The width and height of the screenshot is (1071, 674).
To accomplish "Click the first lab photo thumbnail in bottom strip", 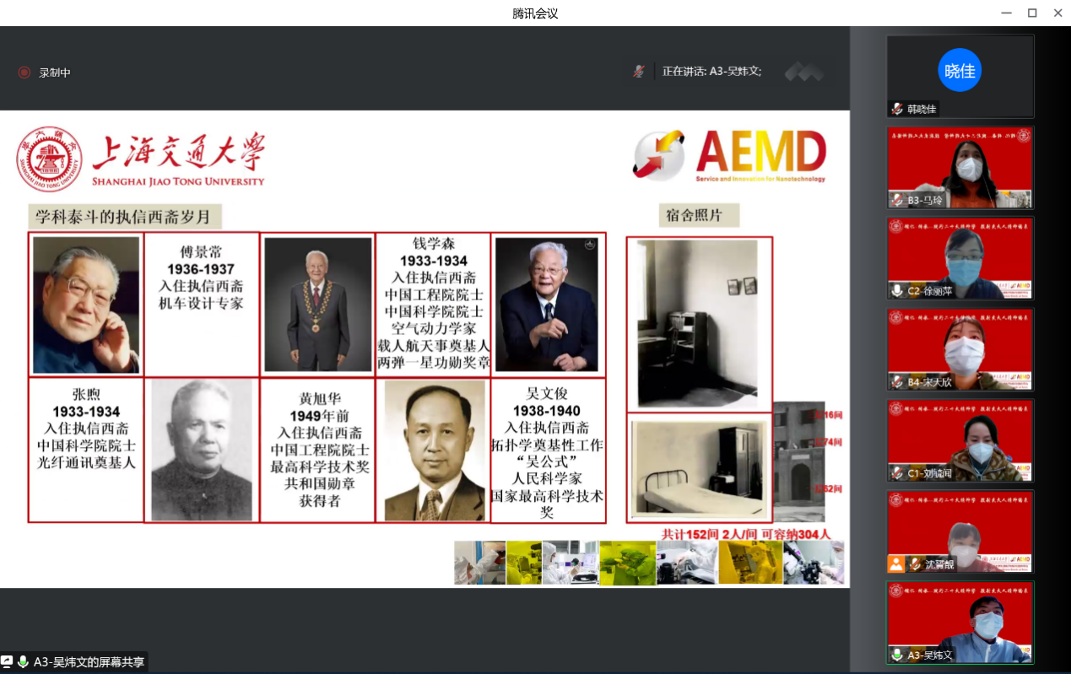I will 479,562.
